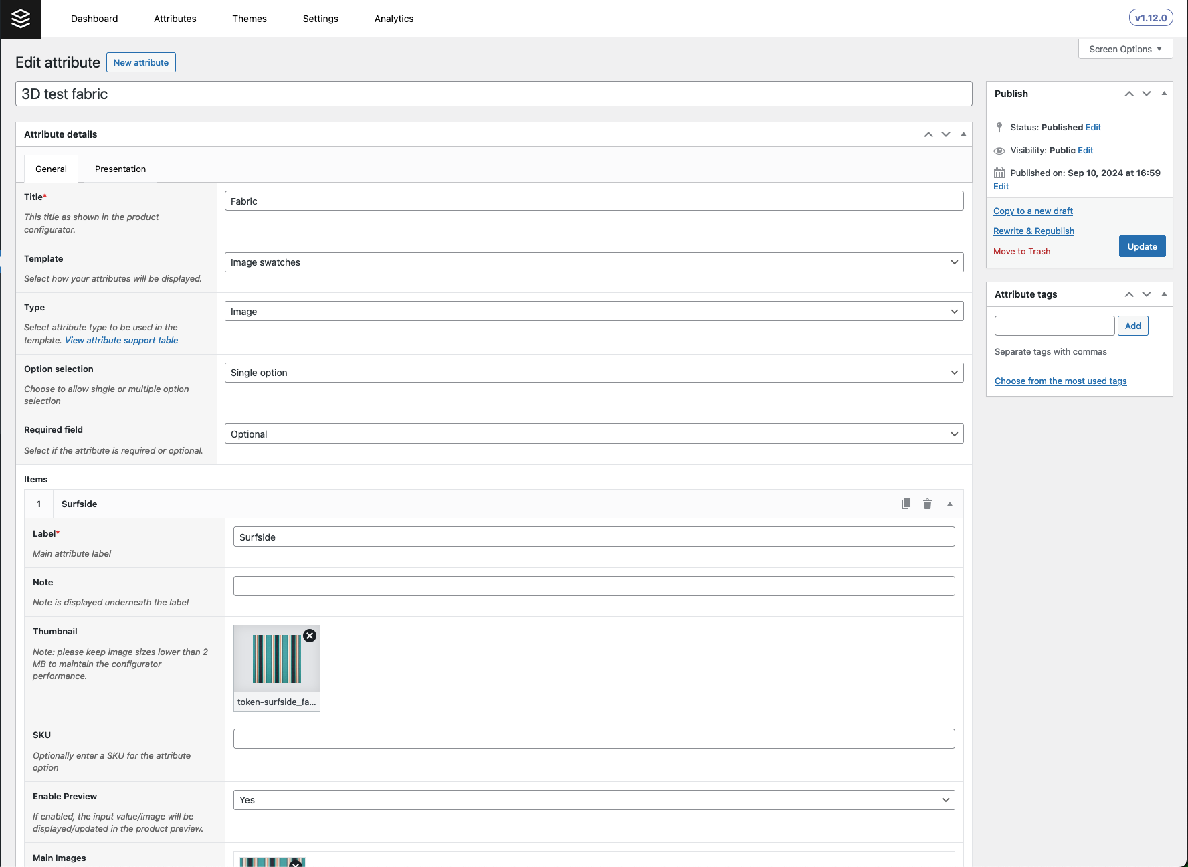1188x867 pixels.
Task: Click Choose from the most used tags
Action: click(x=1061, y=381)
